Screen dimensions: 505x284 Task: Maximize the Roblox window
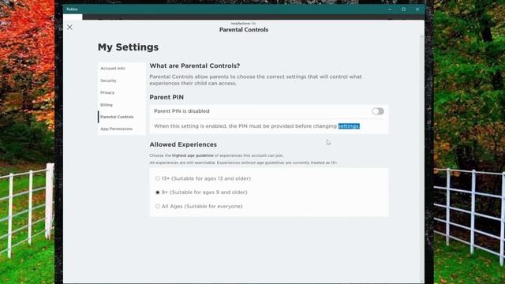[x=403, y=9]
